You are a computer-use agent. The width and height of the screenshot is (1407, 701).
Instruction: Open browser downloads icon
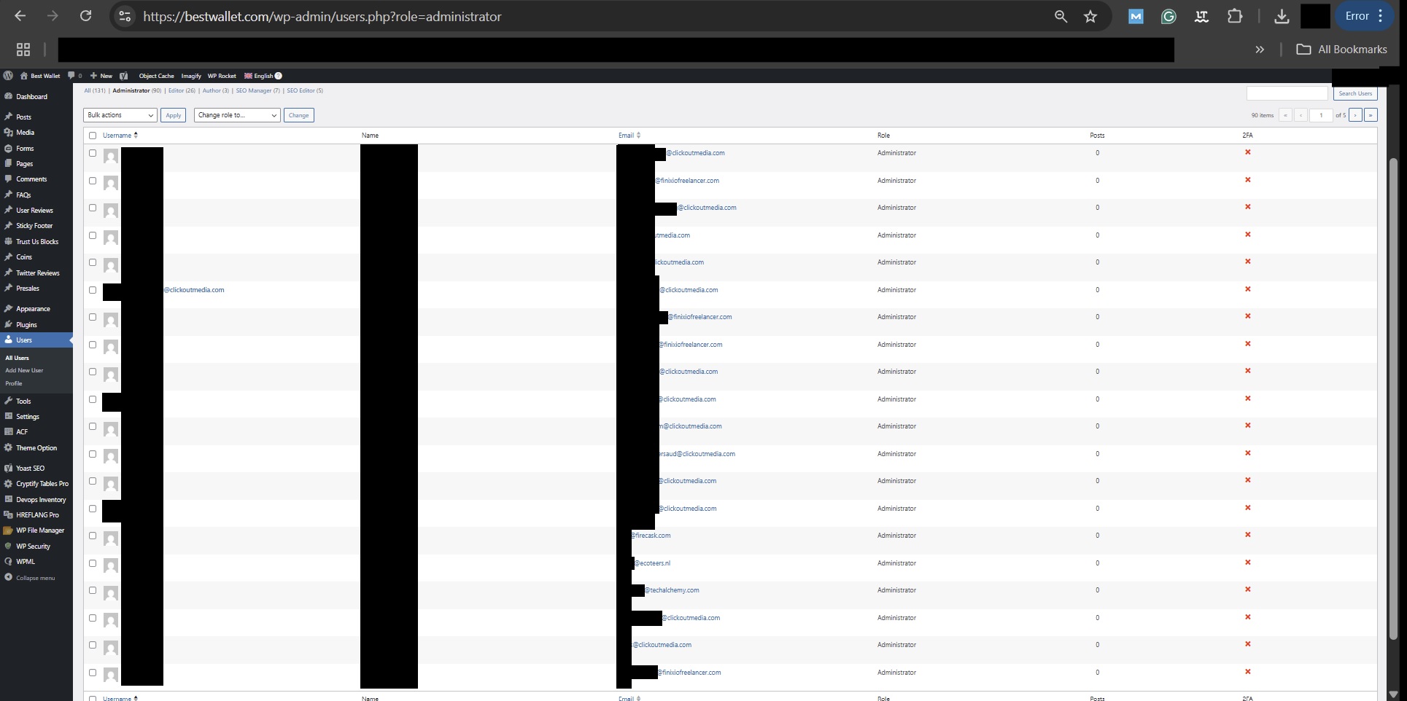[1281, 16]
